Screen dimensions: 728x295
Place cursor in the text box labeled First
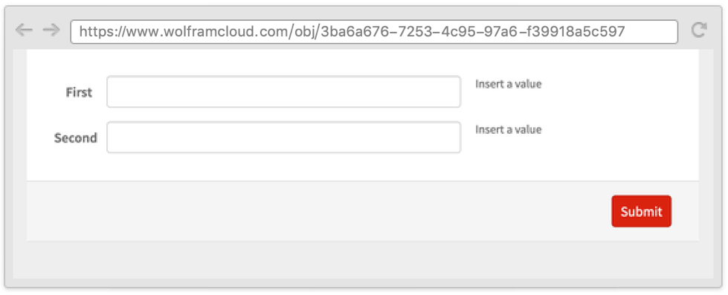point(283,92)
